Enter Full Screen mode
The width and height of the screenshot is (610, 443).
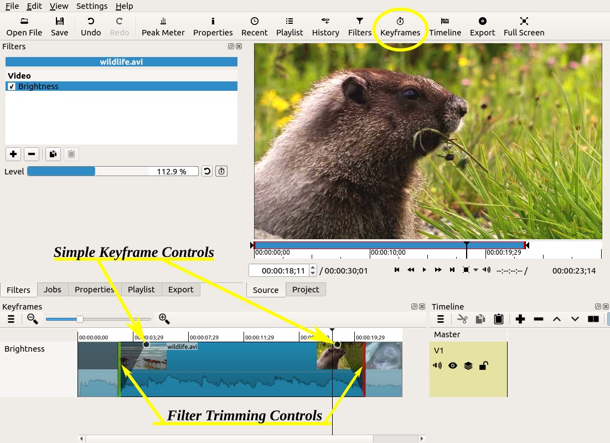523,26
